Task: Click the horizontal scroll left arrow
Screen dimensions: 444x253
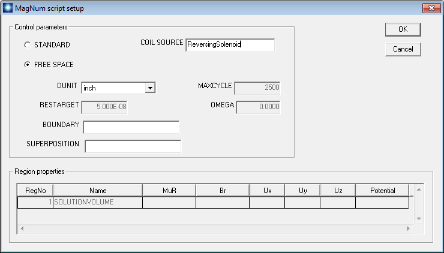Action: pos(22,228)
